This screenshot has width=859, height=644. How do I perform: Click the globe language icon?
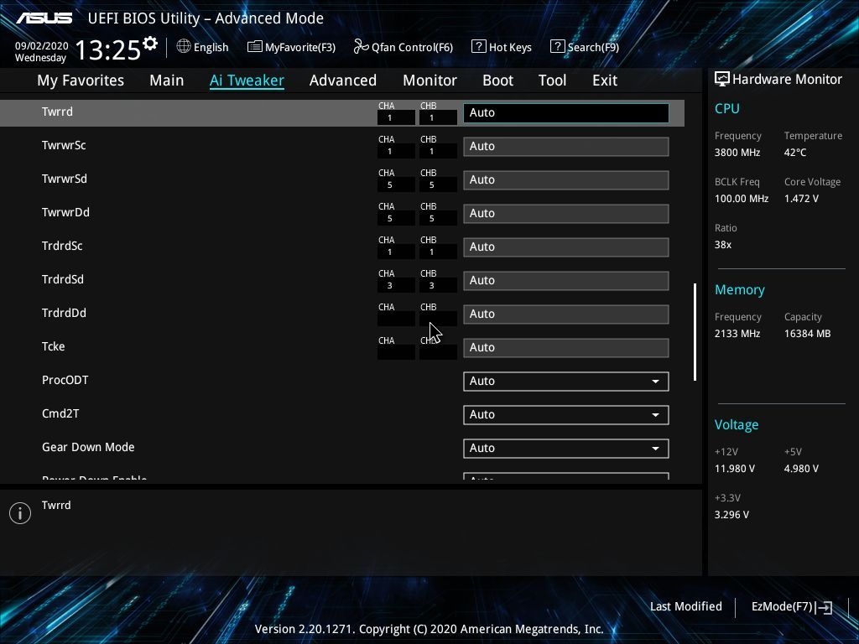(x=184, y=46)
